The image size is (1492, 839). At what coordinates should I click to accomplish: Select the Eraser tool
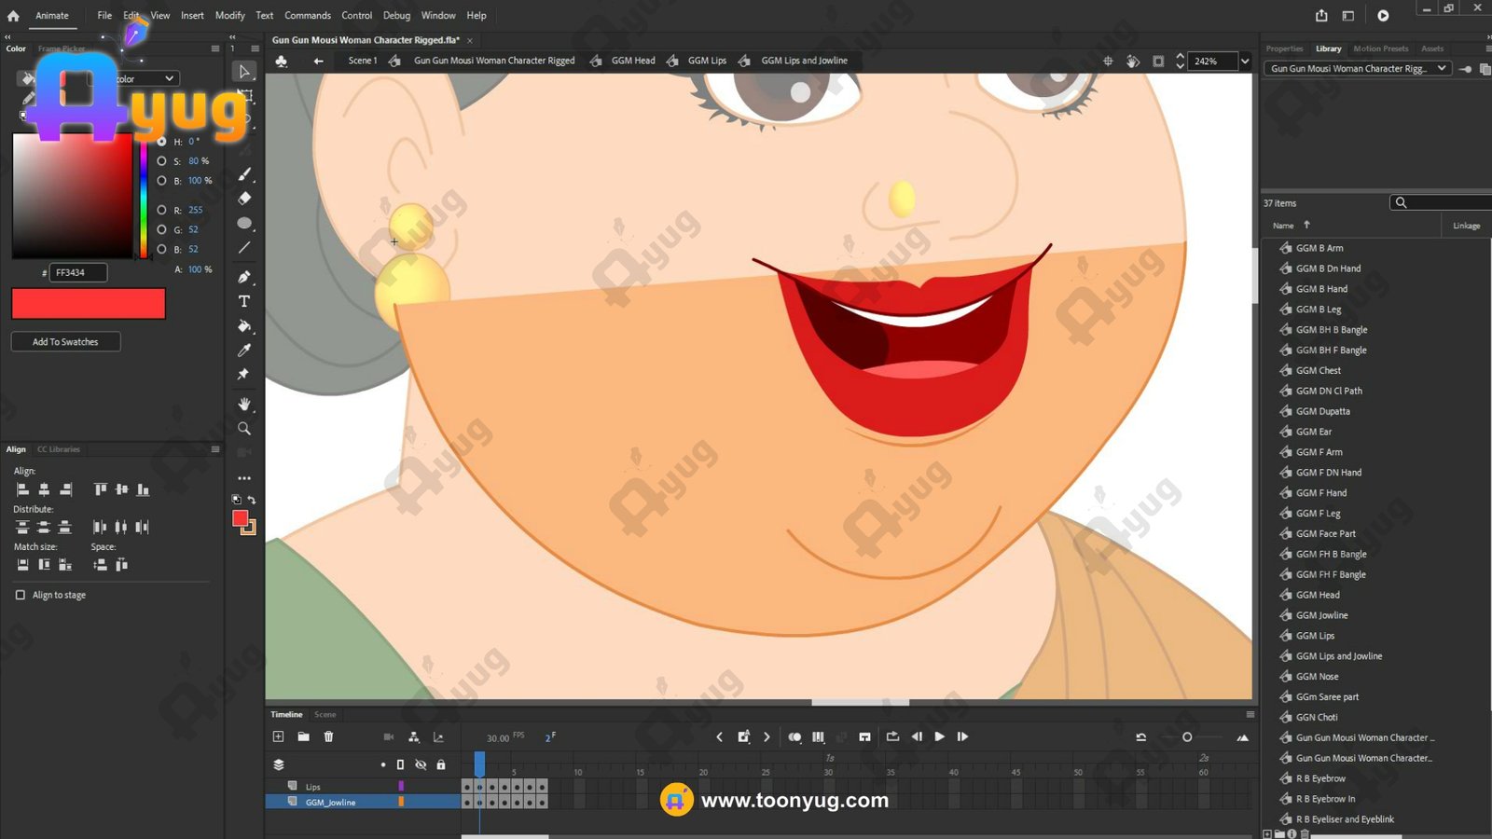[244, 199]
